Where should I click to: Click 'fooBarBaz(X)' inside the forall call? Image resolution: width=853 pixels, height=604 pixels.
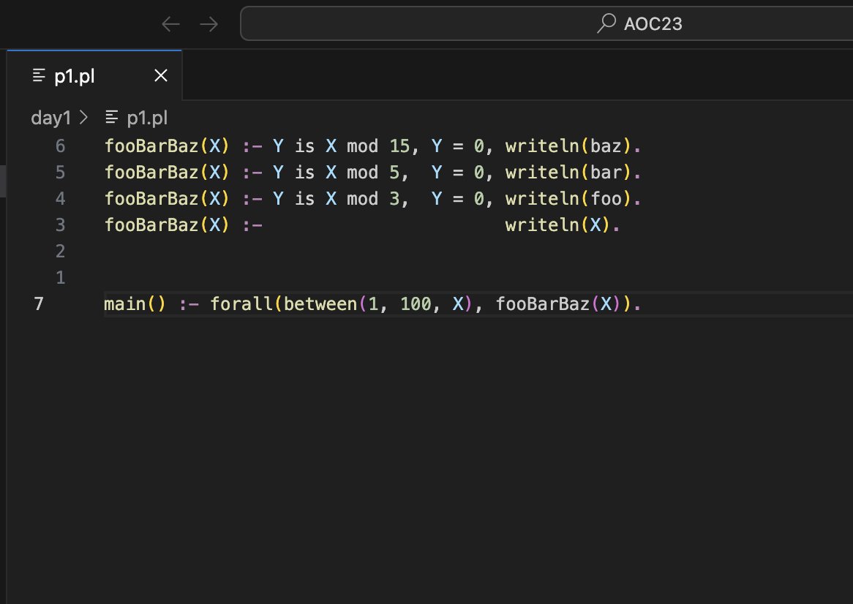557,304
